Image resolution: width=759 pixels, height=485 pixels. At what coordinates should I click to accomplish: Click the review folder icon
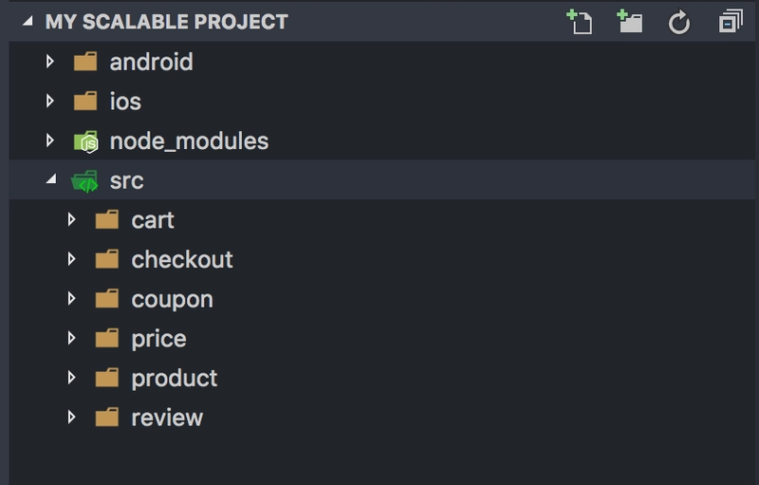[107, 418]
